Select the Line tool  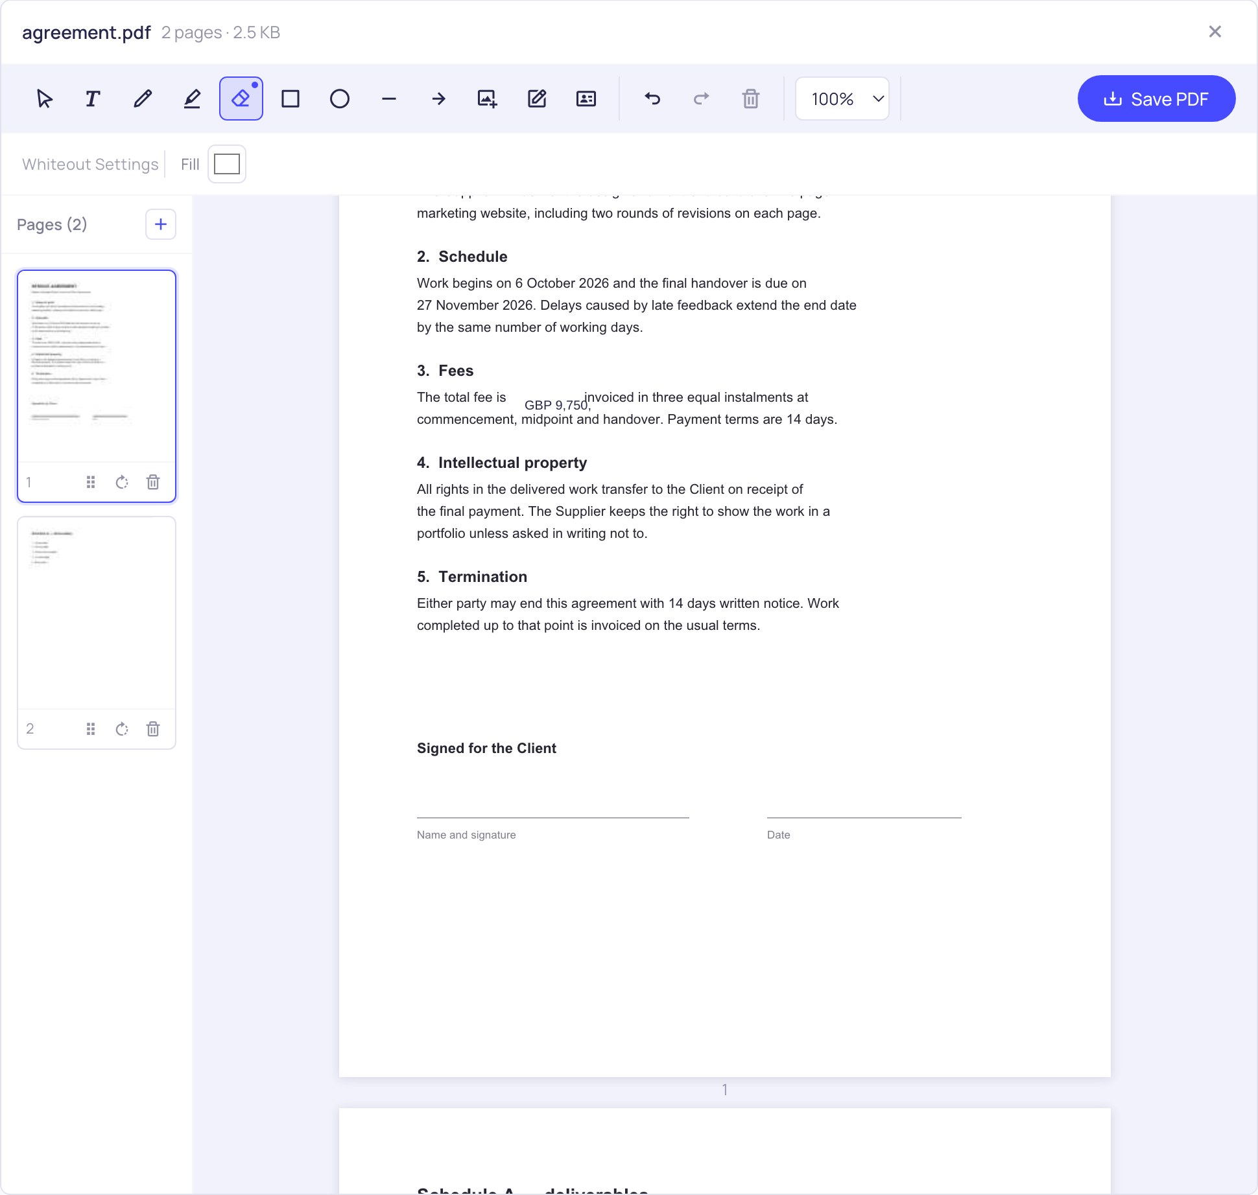pos(389,99)
